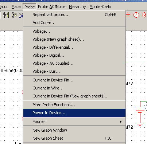
Task: Choose Voltage - Bus probe option
Action: [74, 71]
